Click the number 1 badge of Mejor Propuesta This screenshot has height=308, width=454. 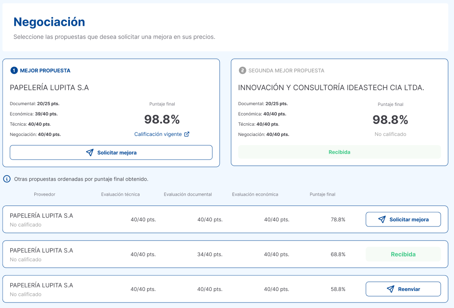[14, 70]
